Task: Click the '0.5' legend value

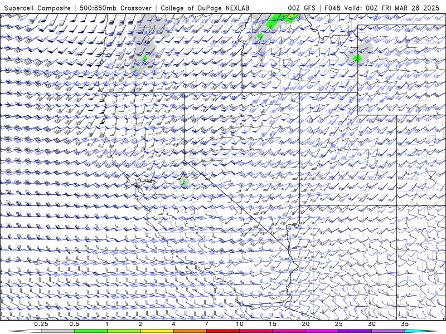Action: coord(74,324)
